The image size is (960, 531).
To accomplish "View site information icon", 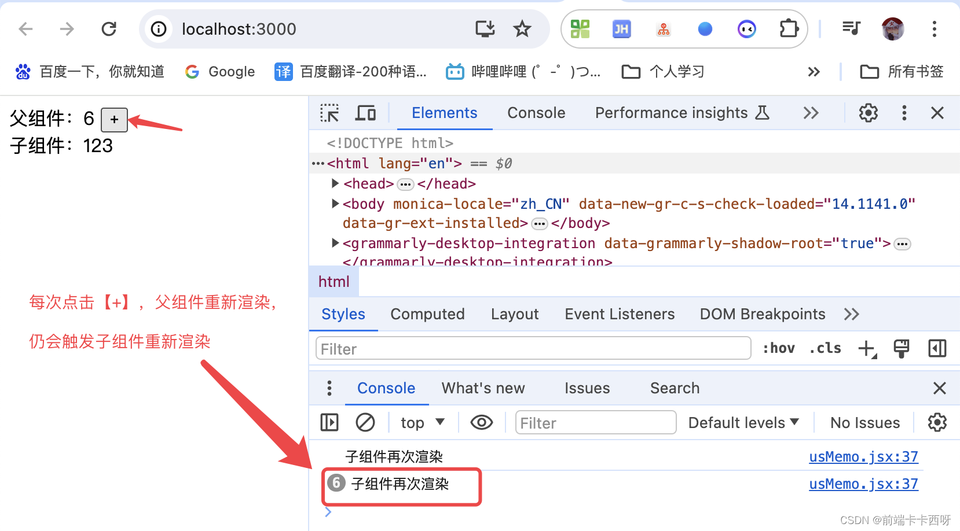I will click(x=159, y=29).
